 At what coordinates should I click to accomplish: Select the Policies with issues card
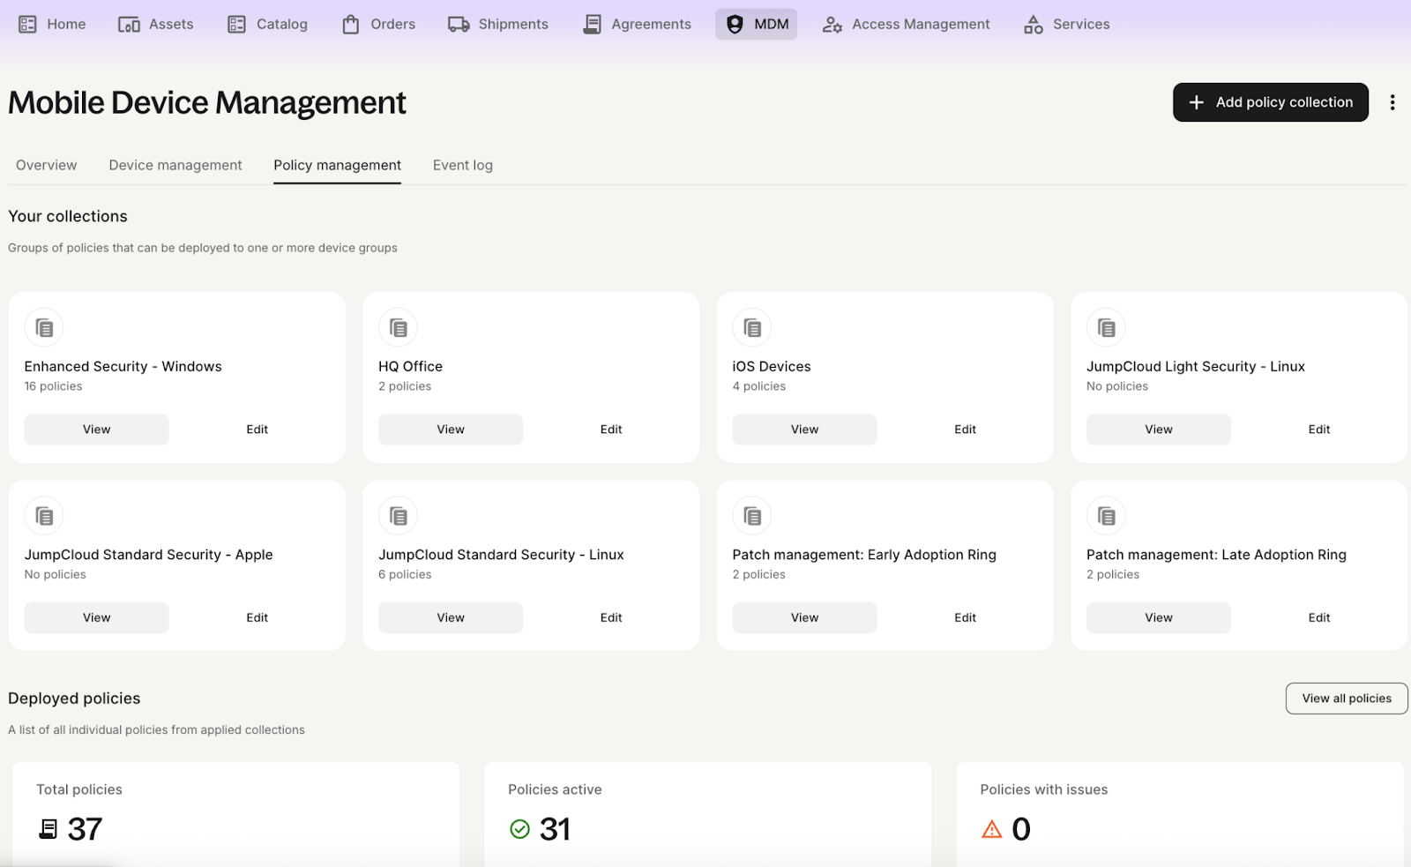(x=1179, y=813)
